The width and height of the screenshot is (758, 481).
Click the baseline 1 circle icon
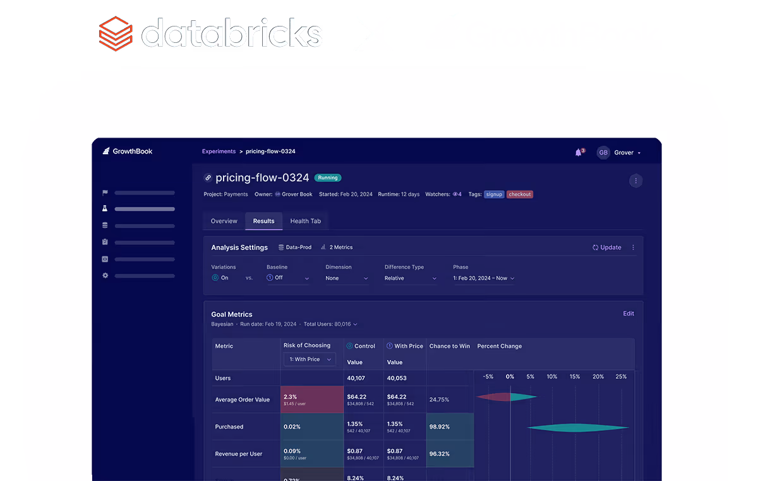(270, 278)
